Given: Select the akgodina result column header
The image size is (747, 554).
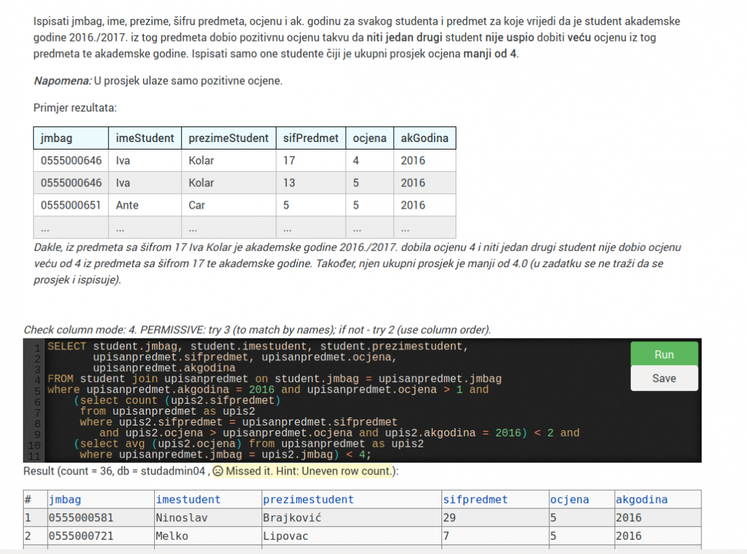Looking at the screenshot, I should click(x=657, y=499).
